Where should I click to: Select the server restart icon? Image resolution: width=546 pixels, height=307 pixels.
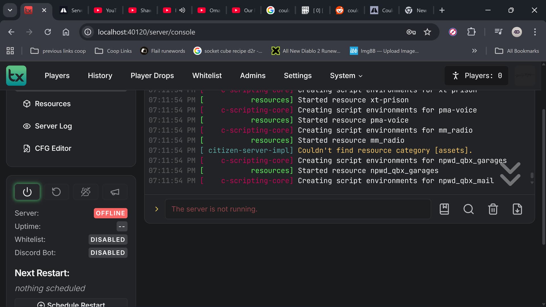[56, 192]
